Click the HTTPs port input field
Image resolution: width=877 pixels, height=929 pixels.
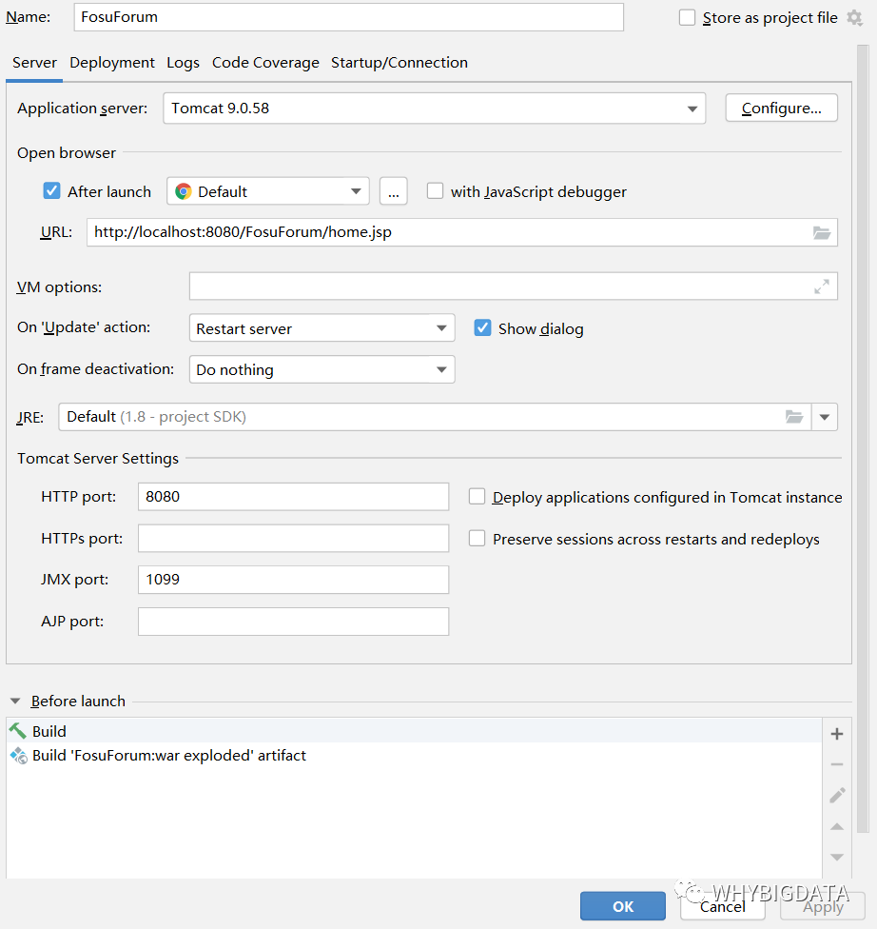click(x=293, y=539)
